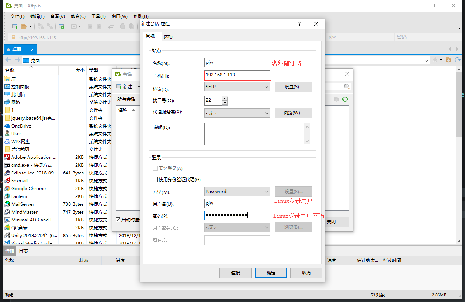The width and height of the screenshot is (465, 302).
Task: Enable the 使用身份验证代理 checkbox
Action: [x=155, y=179]
